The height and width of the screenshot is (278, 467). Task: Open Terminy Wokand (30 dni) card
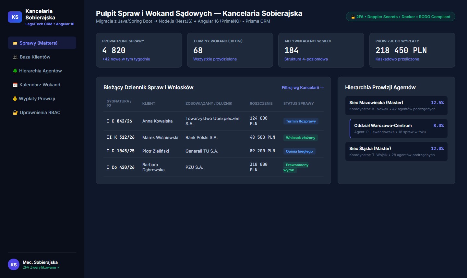point(230,50)
